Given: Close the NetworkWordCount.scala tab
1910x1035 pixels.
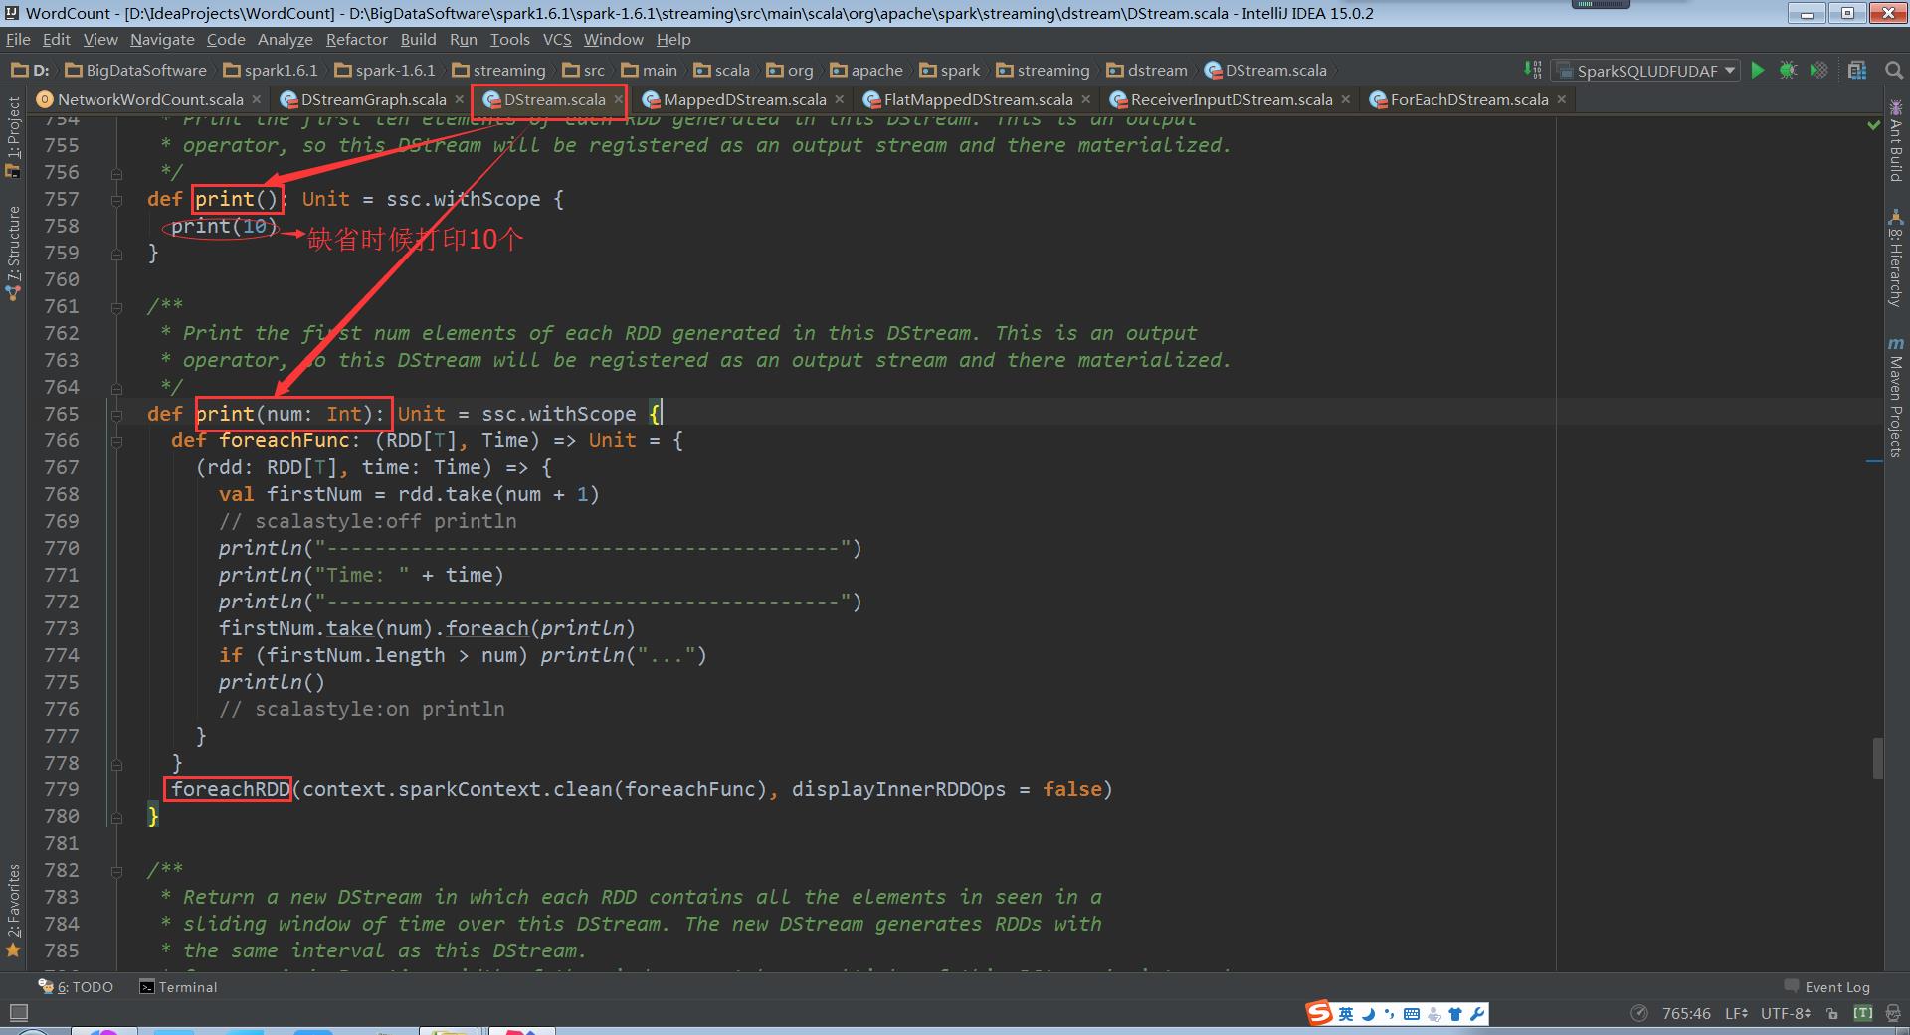Looking at the screenshot, I should (257, 99).
